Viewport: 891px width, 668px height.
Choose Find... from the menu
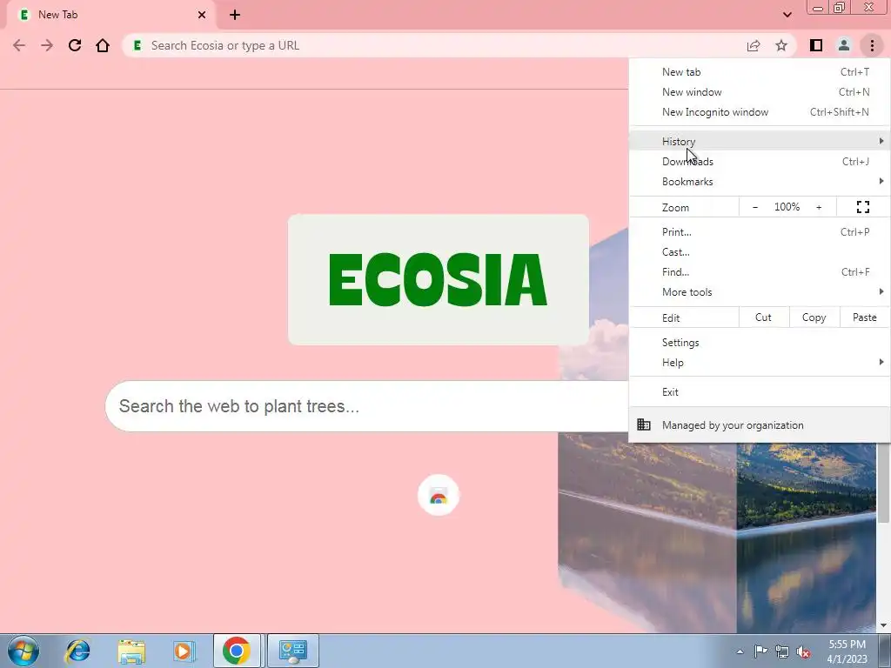[x=759, y=271]
